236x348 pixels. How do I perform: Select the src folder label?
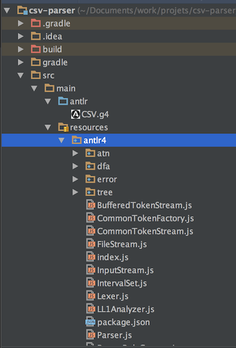coord(48,76)
